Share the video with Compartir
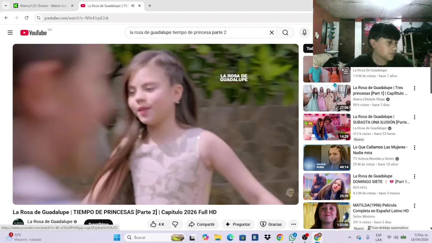 201,224
